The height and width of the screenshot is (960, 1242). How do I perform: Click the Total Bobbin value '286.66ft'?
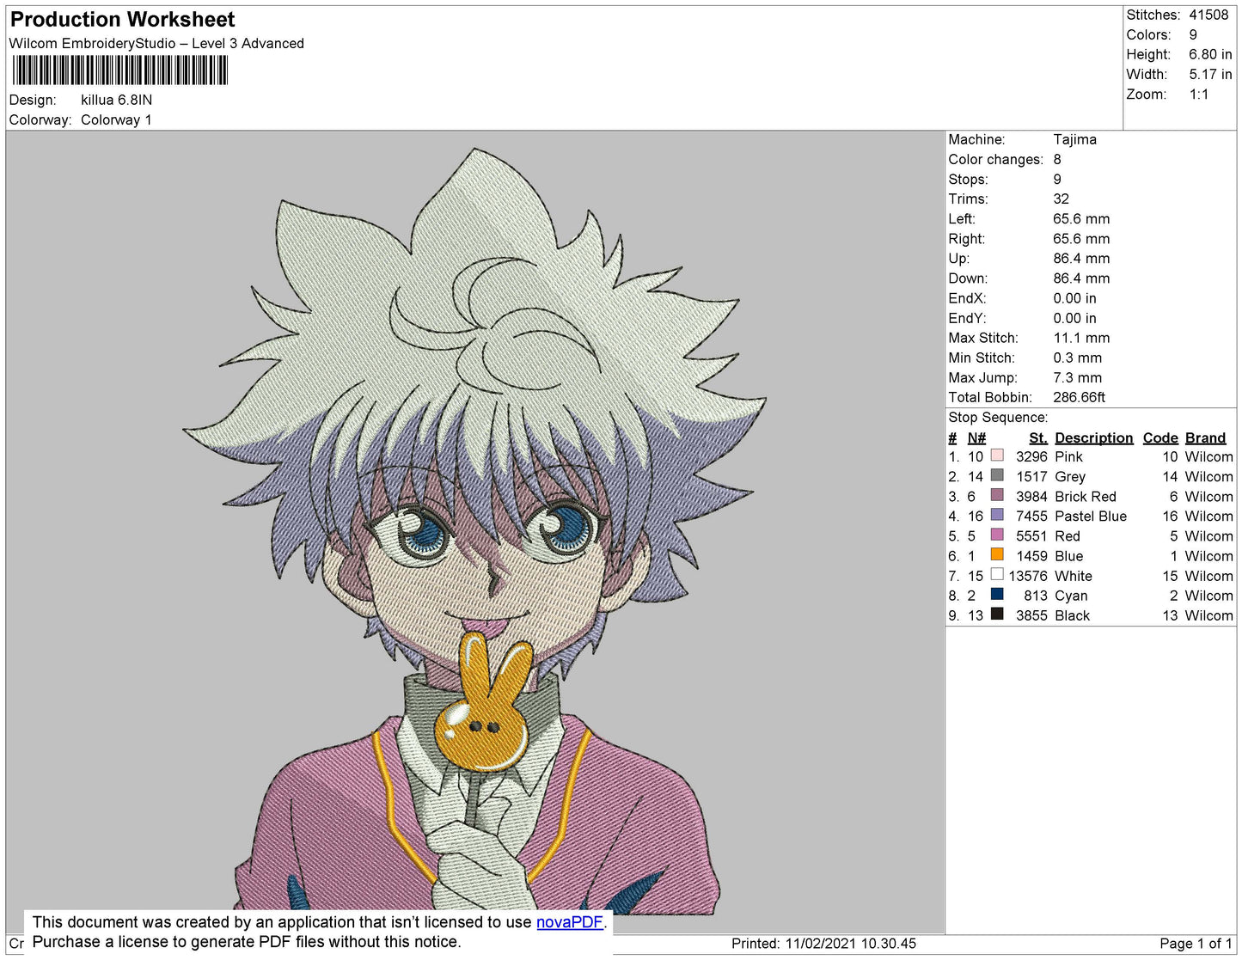[x=1079, y=397]
